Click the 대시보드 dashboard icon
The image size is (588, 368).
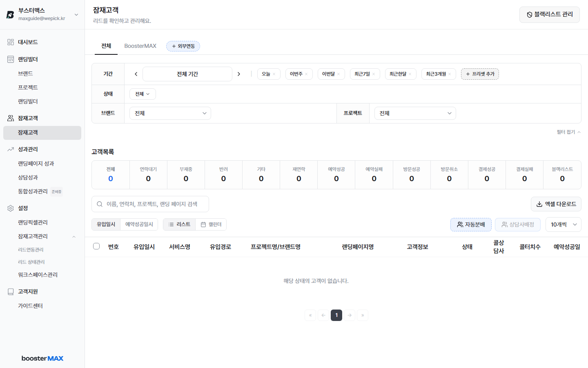11,42
